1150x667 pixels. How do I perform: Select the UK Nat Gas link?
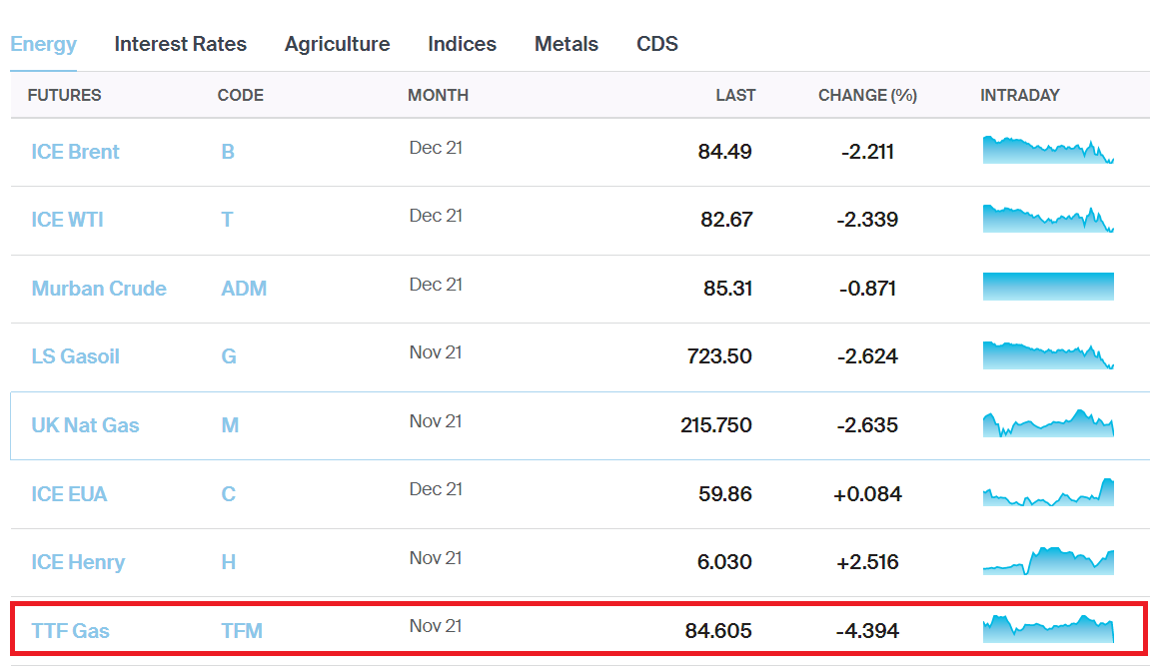(85, 425)
